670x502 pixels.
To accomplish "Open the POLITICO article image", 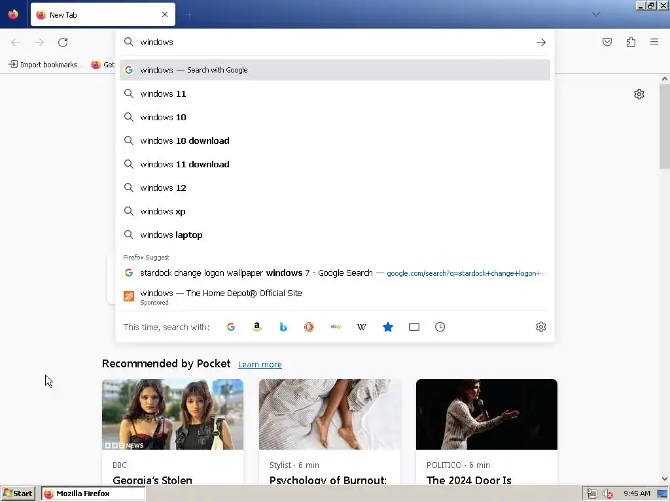I will [487, 414].
